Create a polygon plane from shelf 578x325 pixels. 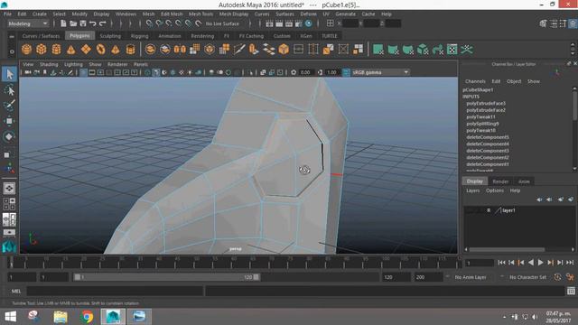[86, 50]
